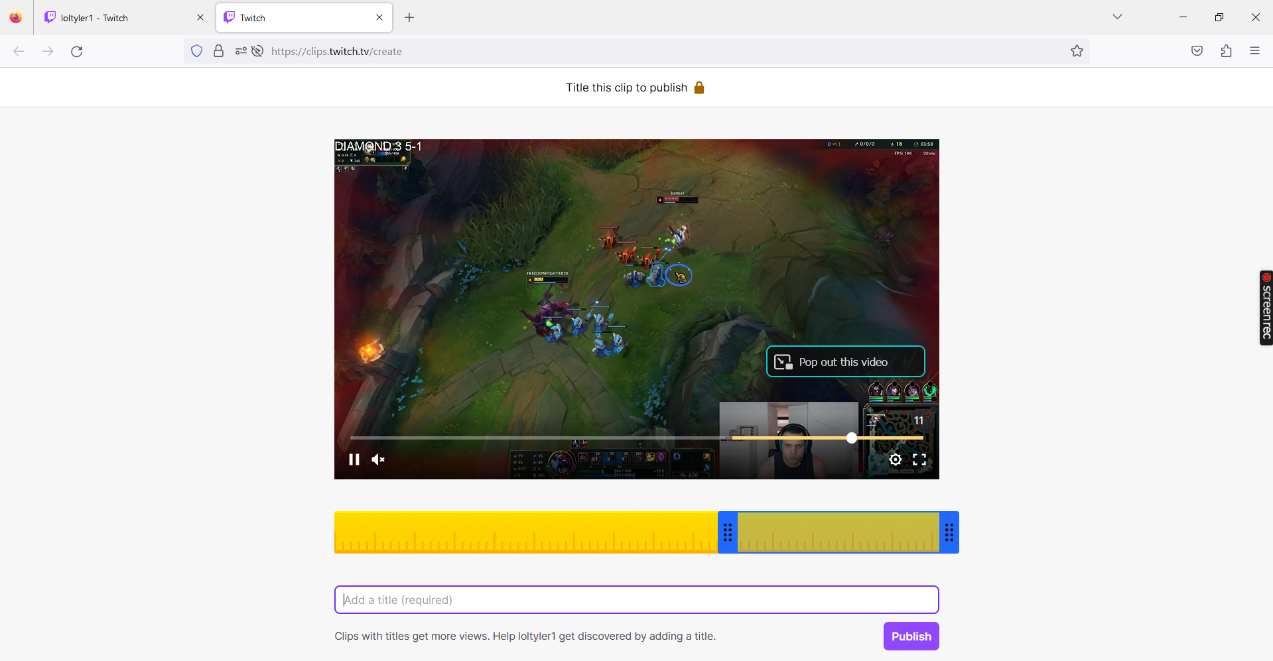Open the Save to Pocket icon
This screenshot has height=661, width=1273.
1197,51
